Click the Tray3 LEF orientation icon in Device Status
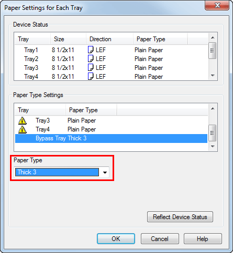The image size is (233, 253). [x=91, y=67]
